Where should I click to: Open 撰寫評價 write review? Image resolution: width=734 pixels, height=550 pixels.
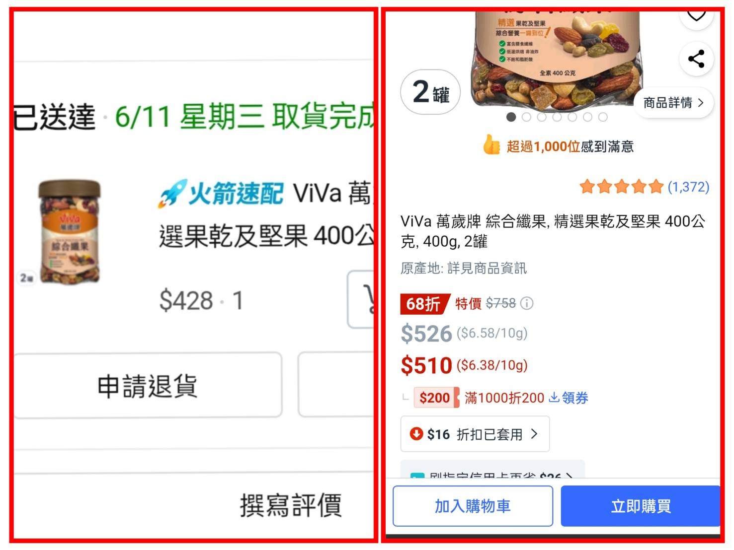pyautogui.click(x=291, y=505)
